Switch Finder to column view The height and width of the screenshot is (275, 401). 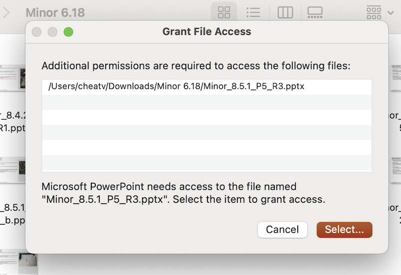point(285,12)
